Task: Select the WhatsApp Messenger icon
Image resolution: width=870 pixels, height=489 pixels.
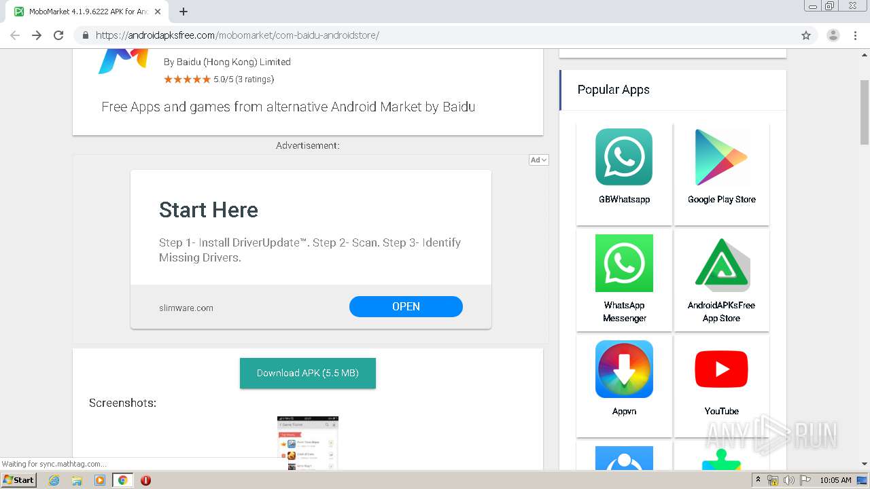Action: 624,263
